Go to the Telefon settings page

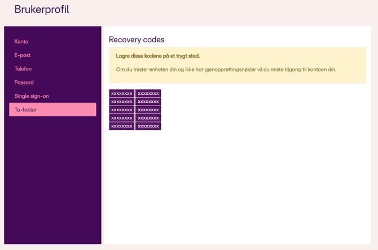pyautogui.click(x=23, y=69)
